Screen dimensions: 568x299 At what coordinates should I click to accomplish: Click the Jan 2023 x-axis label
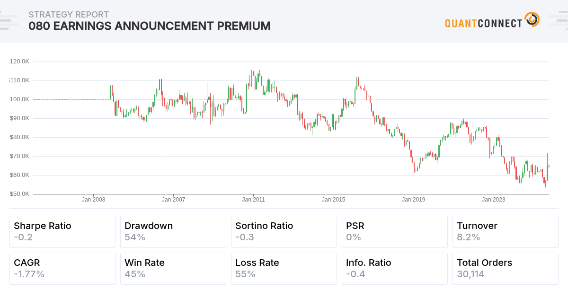coord(494,200)
